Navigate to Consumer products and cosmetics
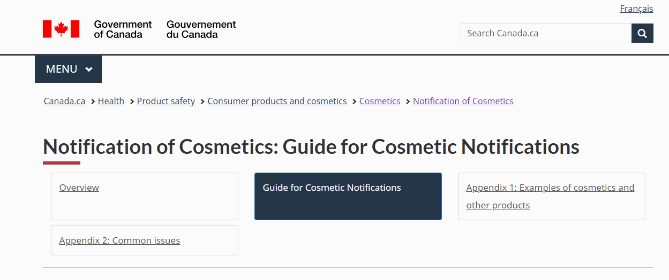The height and width of the screenshot is (280, 669). 277,101
